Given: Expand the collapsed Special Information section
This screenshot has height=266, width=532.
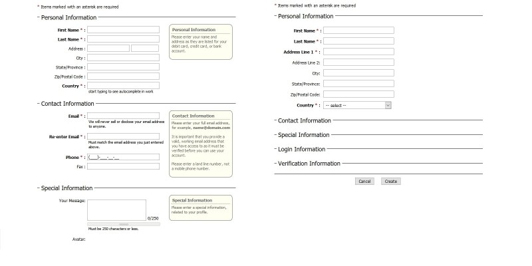Looking at the screenshot, I should pos(303,135).
